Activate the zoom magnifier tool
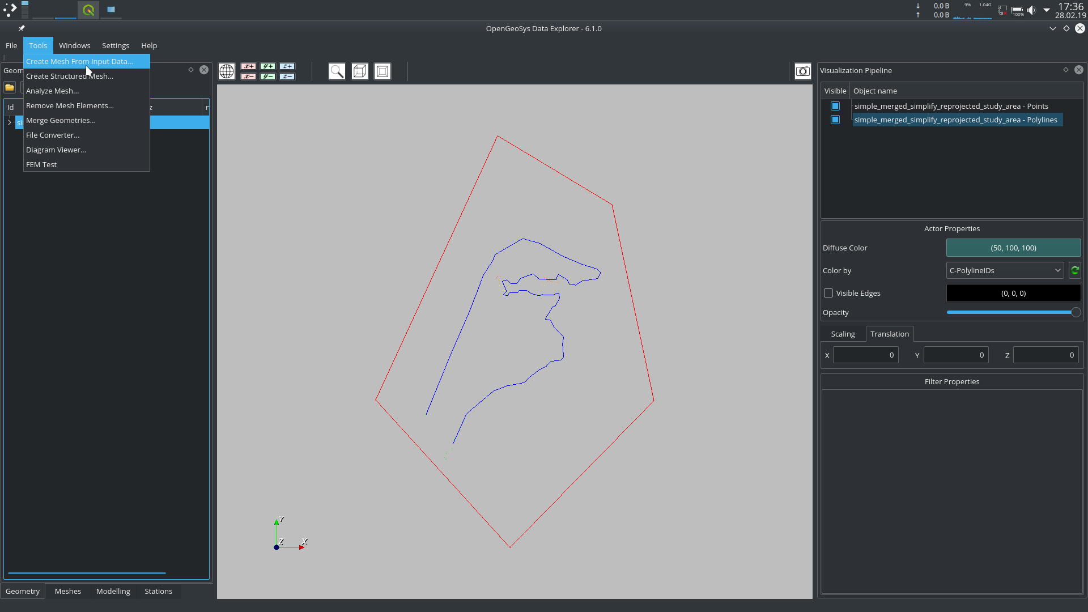Image resolution: width=1088 pixels, height=612 pixels. [x=337, y=71]
